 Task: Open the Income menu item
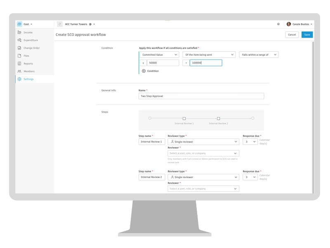click(28, 33)
